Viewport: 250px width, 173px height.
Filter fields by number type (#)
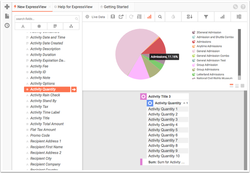39,26
